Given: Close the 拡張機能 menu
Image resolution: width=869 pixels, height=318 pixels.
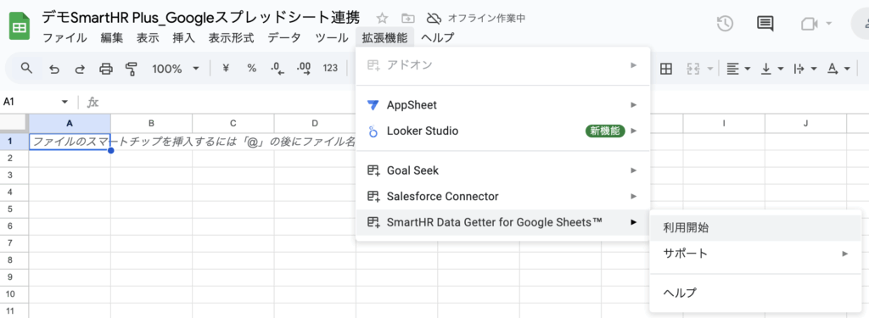Looking at the screenshot, I should 384,37.
